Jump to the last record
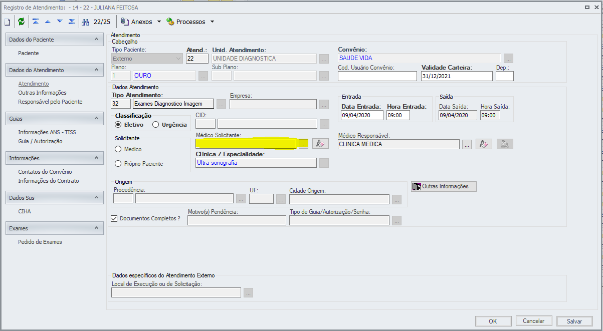This screenshot has width=603, height=331. (x=72, y=22)
